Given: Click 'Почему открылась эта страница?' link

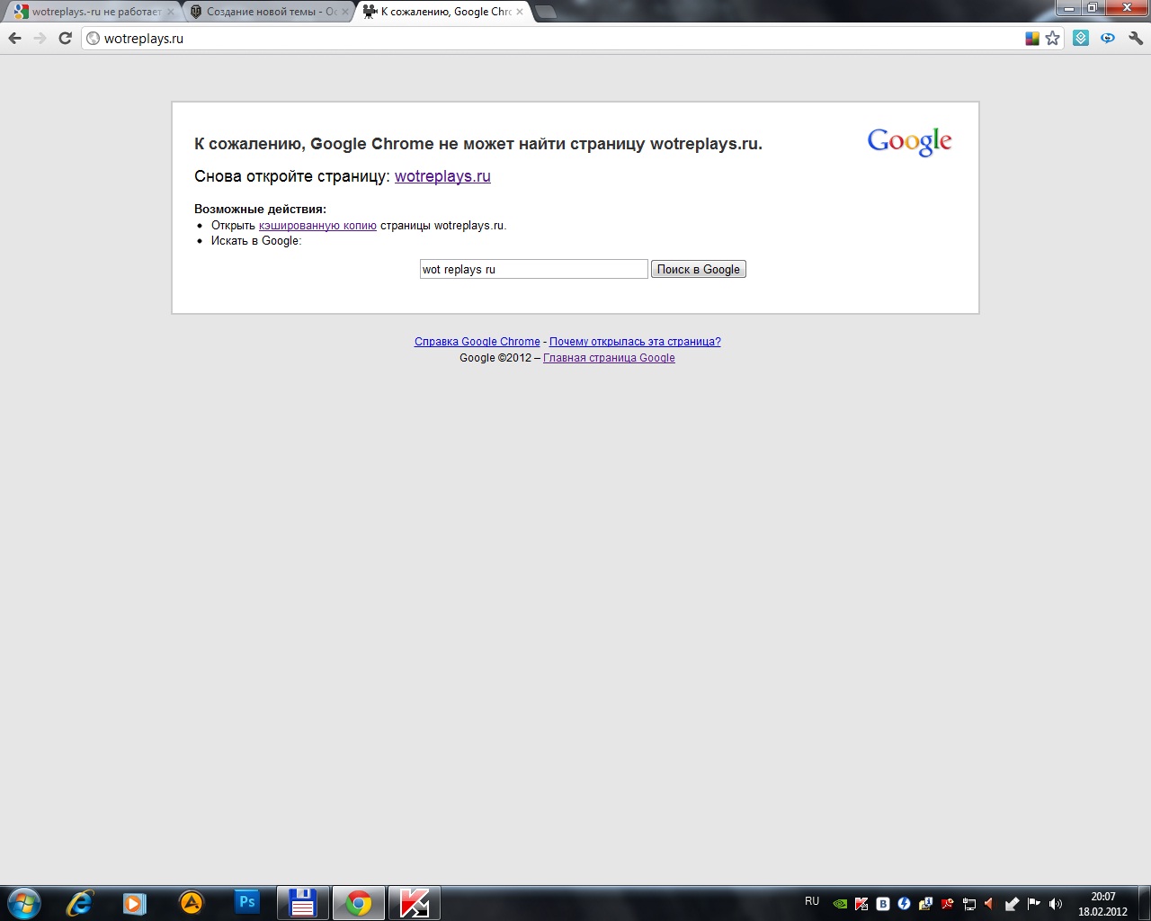Looking at the screenshot, I should 635,342.
